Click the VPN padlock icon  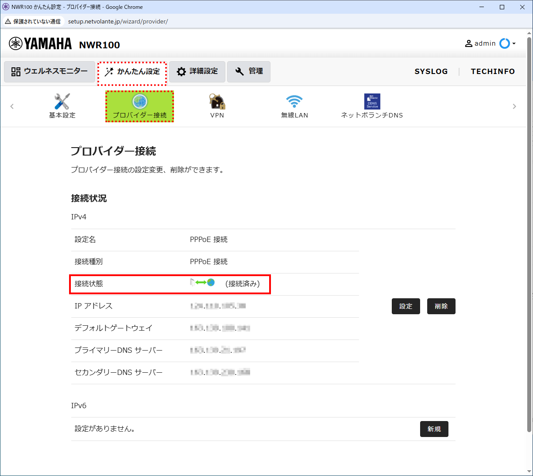click(216, 101)
